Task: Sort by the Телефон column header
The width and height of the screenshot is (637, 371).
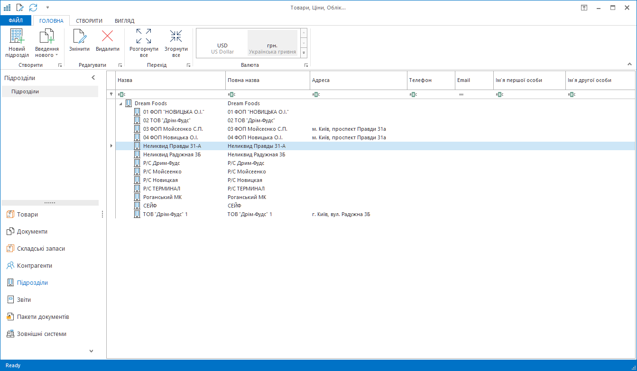Action: pos(431,81)
